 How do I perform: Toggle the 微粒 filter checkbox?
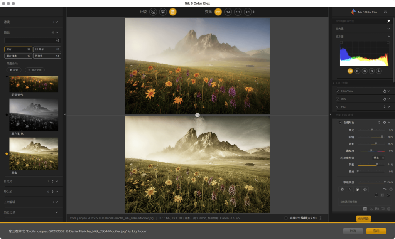[338, 99]
